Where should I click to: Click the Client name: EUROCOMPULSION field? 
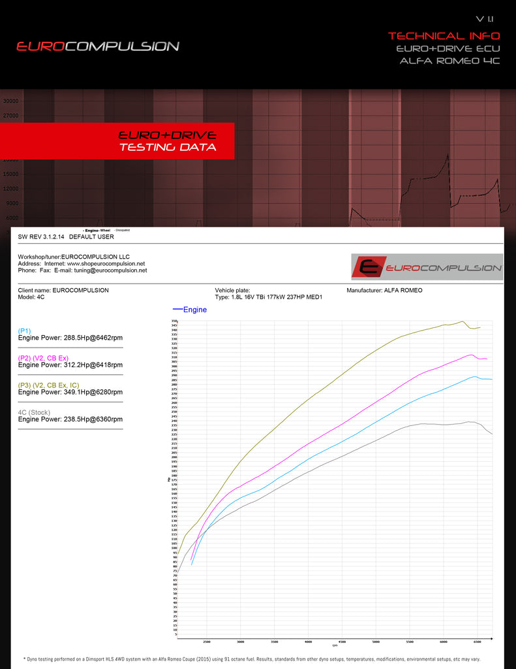coord(63,290)
